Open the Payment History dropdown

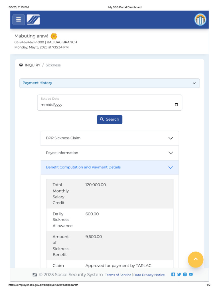pyautogui.click(x=109, y=83)
